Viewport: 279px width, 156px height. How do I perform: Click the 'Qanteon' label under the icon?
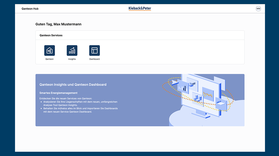pos(49,59)
